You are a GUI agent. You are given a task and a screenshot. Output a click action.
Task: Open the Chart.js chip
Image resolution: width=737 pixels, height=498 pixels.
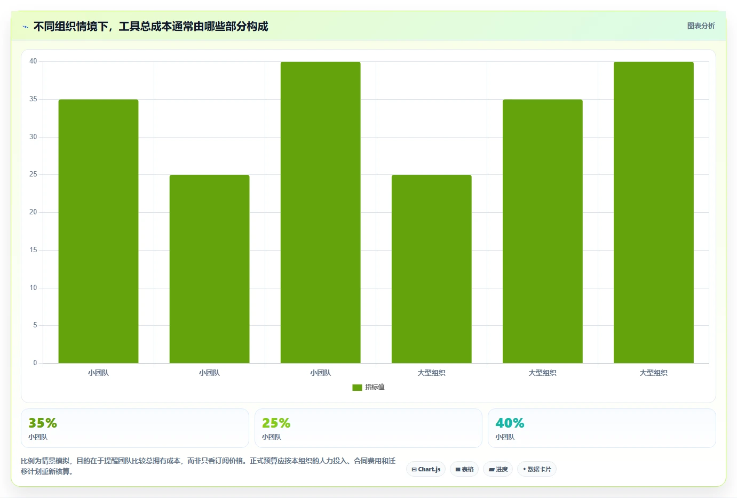coord(426,469)
